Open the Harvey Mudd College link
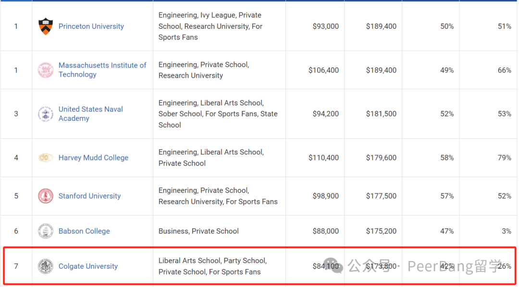The width and height of the screenshot is (519, 287). click(x=93, y=158)
